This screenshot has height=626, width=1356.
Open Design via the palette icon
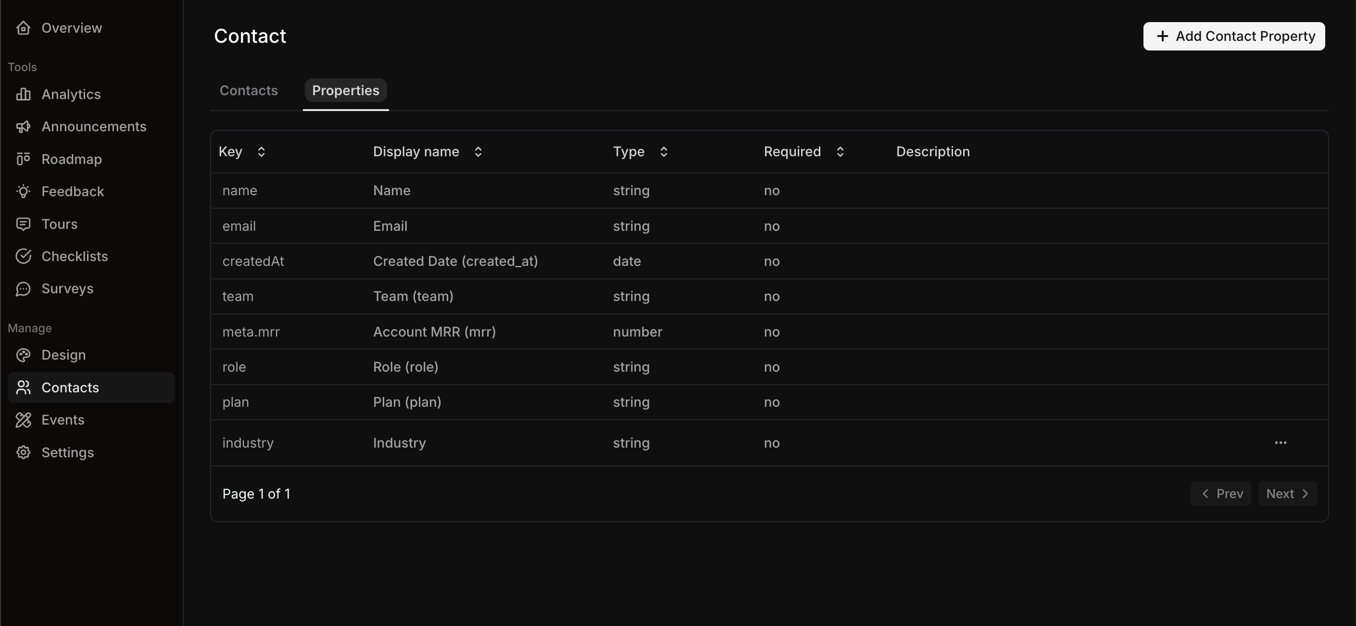[23, 355]
